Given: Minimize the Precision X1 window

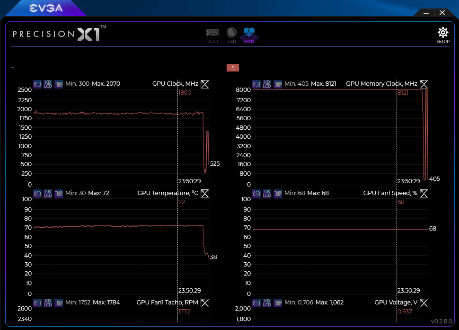Looking at the screenshot, I should 426,13.
